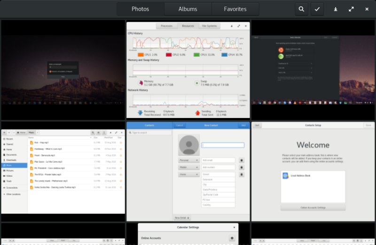Switch to the Photos tab

coord(141,9)
